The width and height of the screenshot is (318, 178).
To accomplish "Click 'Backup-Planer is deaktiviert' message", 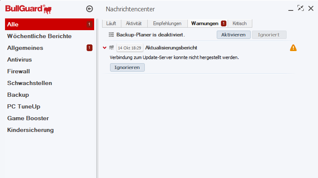I will [151, 35].
